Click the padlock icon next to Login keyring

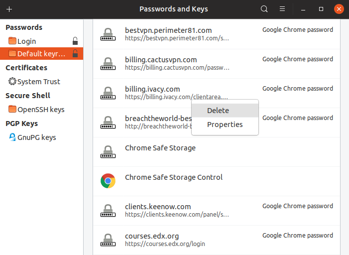(x=75, y=41)
